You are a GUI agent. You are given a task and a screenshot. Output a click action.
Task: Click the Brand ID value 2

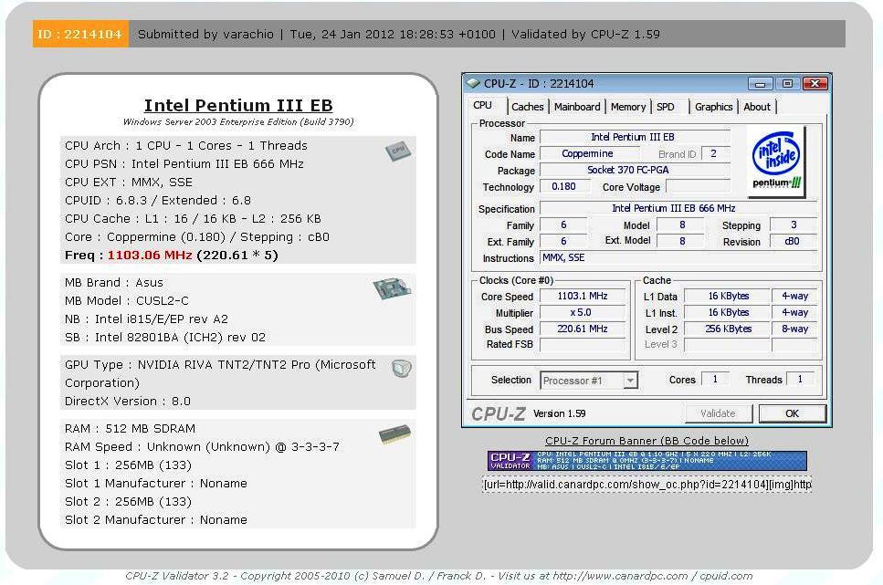point(715,153)
